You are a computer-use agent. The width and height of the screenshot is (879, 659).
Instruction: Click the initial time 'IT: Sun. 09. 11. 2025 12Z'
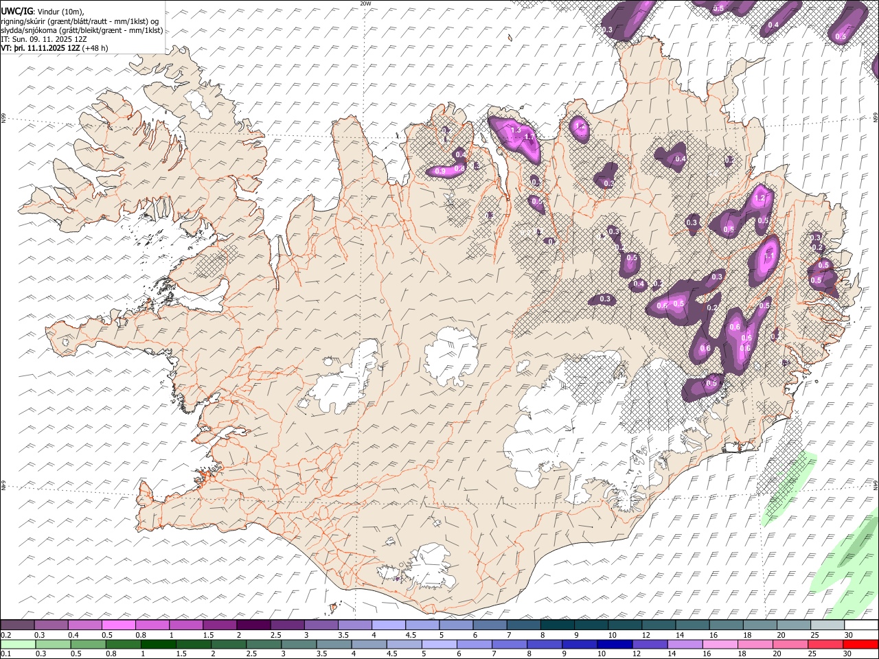click(x=44, y=39)
